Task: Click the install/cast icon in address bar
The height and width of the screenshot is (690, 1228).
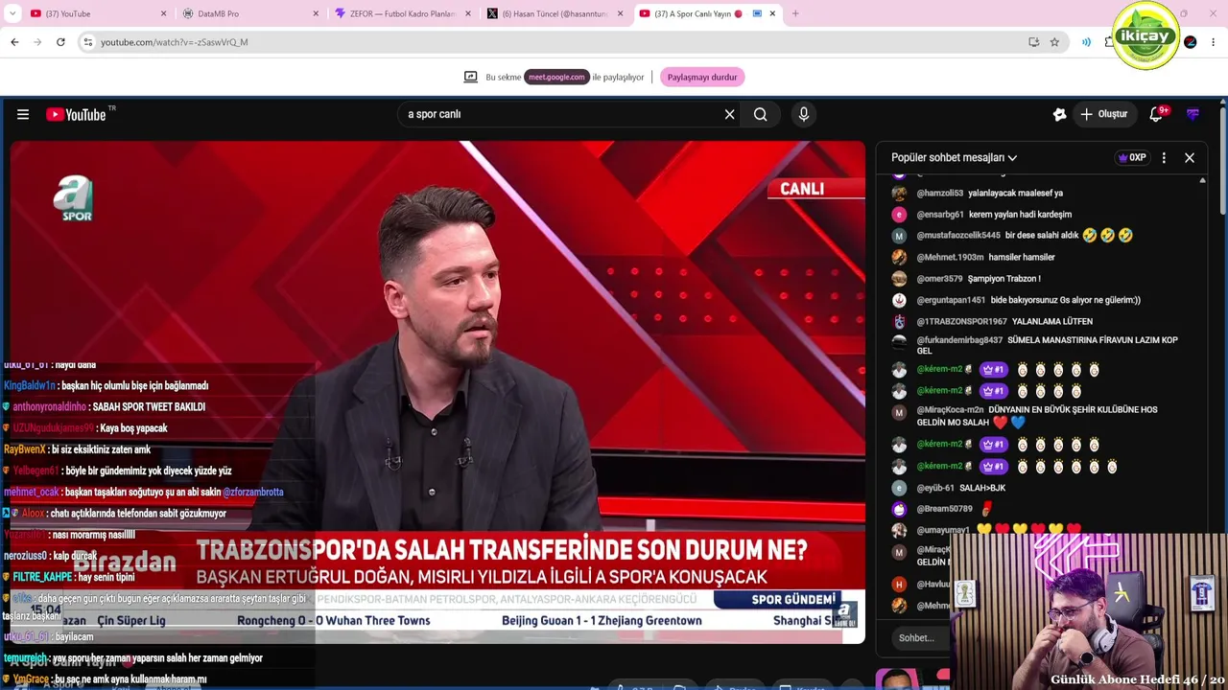Action: click(1033, 42)
